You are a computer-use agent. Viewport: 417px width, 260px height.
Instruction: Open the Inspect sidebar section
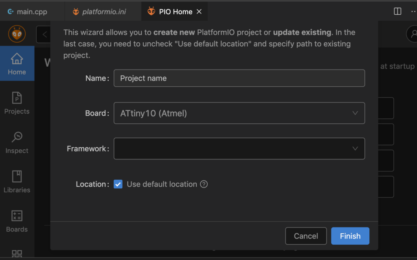pos(17,142)
